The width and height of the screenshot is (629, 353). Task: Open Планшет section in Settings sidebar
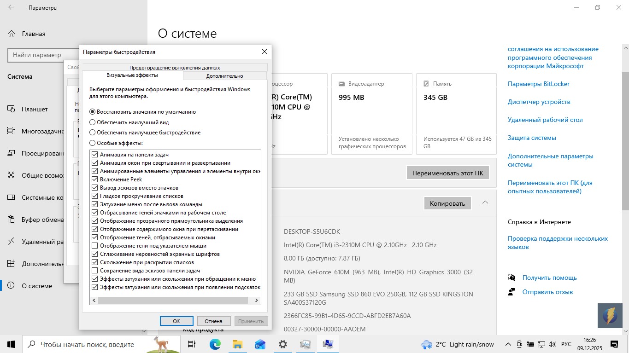point(35,109)
